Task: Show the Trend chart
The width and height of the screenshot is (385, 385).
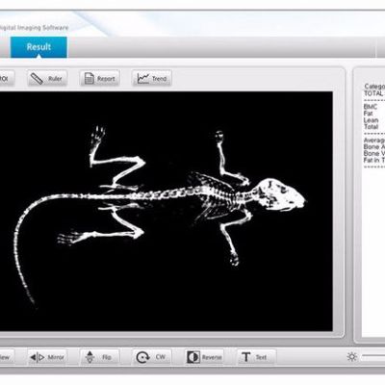Action: click(x=152, y=78)
